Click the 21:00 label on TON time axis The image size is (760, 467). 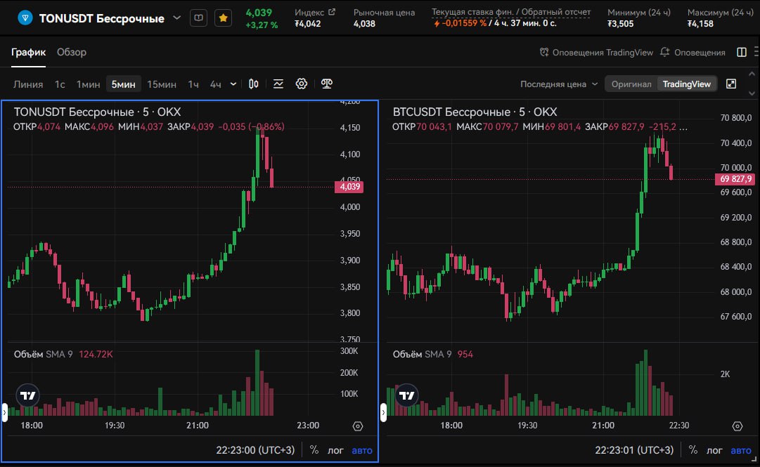(198, 426)
